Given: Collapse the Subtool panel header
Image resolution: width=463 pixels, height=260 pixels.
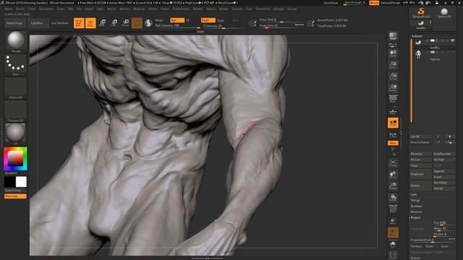Looking at the screenshot, I should click(417, 36).
